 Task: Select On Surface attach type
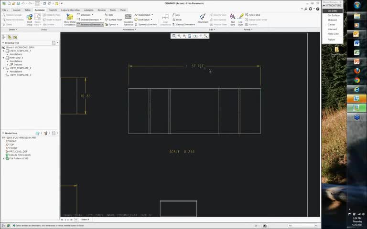(x=333, y=15)
